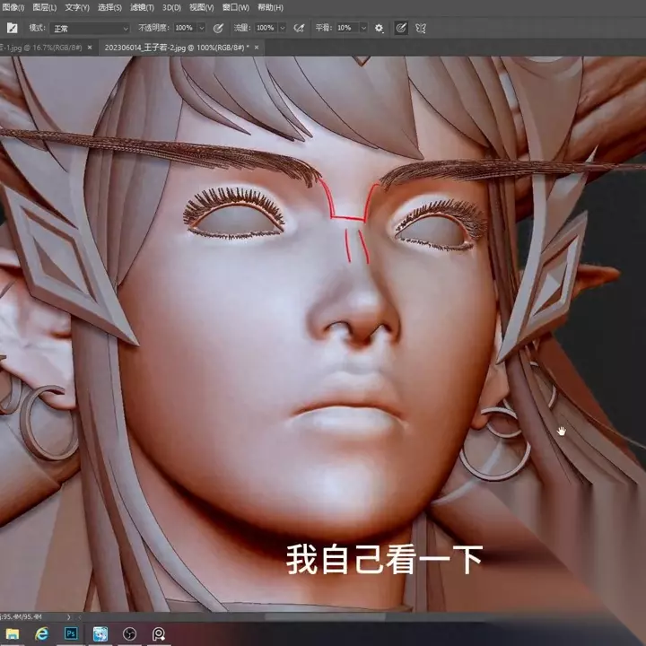Click the 平滑 10% value field

[347, 28]
